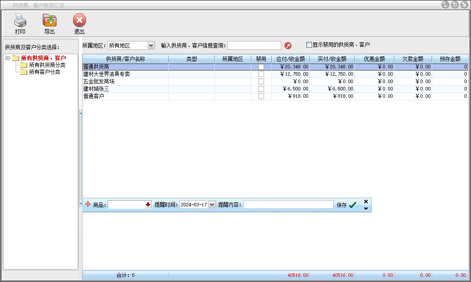The image size is (471, 282).
Task: Enable 显示禁用的供货商、客户 checkbox
Action: pos(309,45)
